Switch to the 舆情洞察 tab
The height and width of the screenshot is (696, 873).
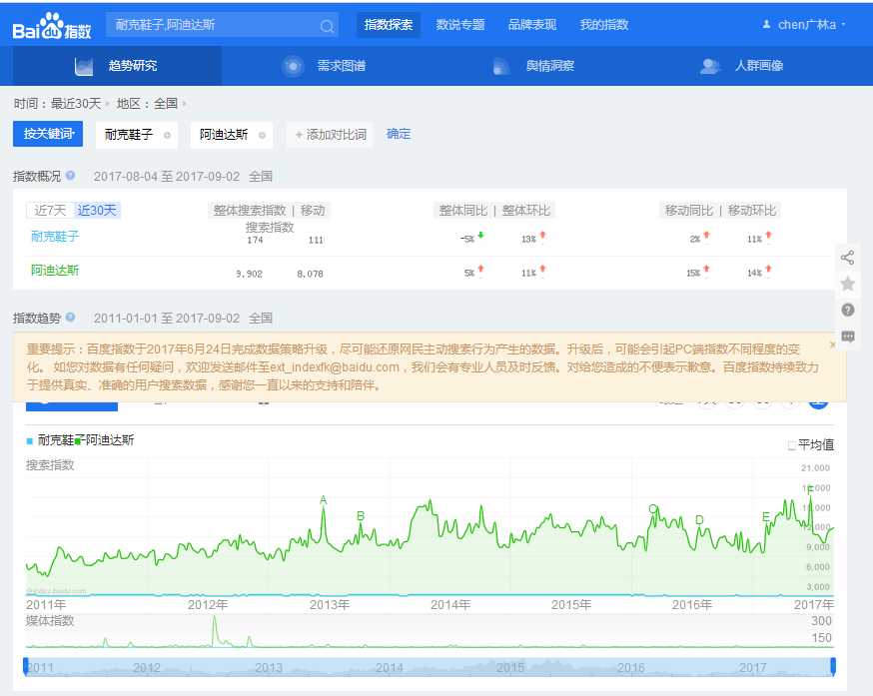[x=534, y=66]
